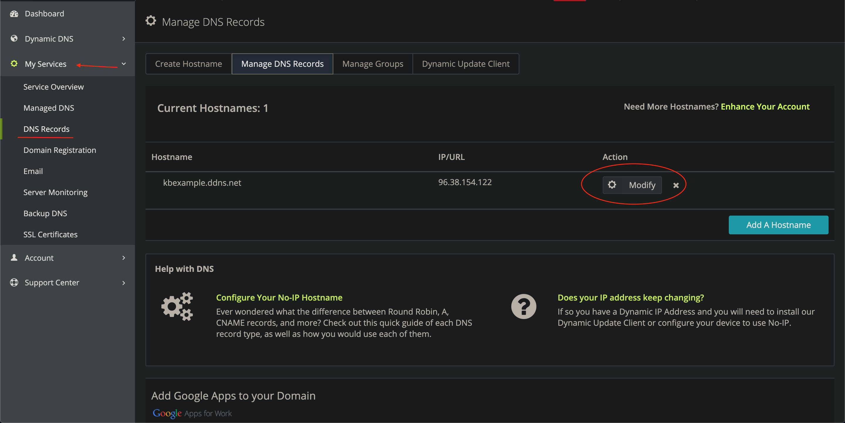Click the My Services green gear icon
Screen dimensions: 845x423
[x=14, y=64]
